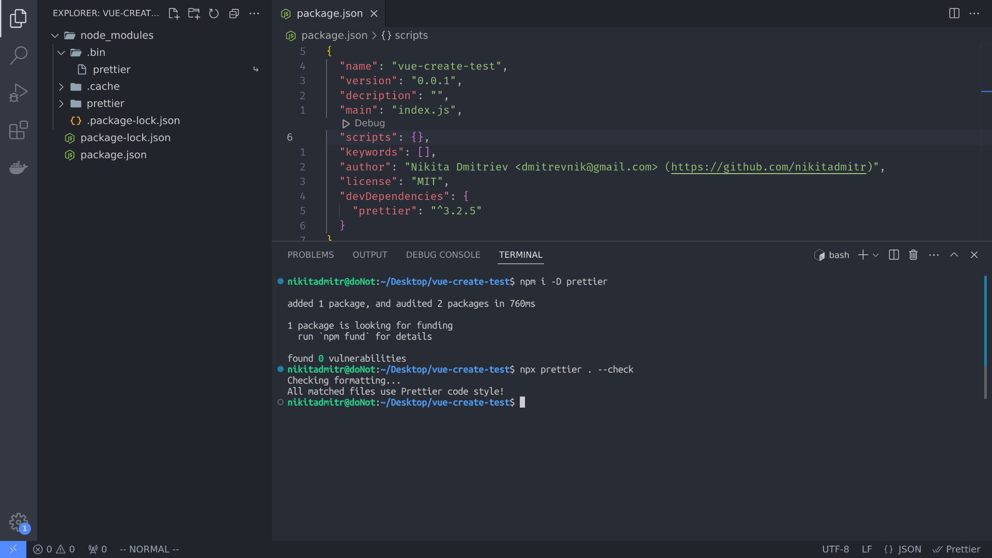Collapse the node_modules folder

55,35
